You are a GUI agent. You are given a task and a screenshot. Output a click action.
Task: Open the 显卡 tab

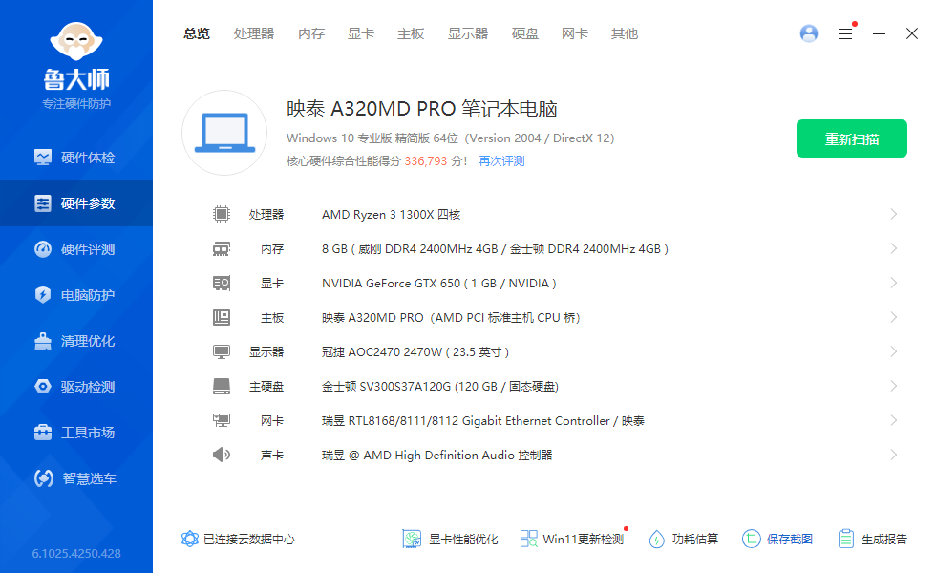click(361, 34)
